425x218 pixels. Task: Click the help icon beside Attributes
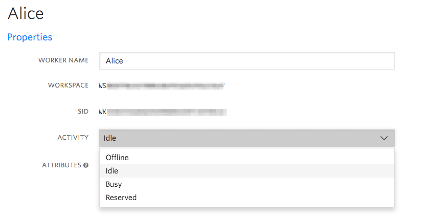coord(86,165)
